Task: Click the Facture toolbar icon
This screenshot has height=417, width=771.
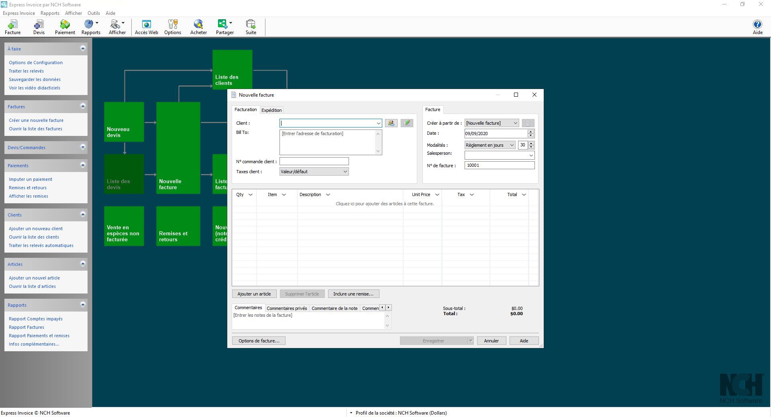Action: click(13, 27)
